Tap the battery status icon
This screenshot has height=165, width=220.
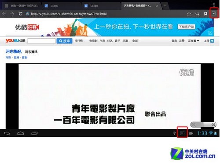pos(215,133)
